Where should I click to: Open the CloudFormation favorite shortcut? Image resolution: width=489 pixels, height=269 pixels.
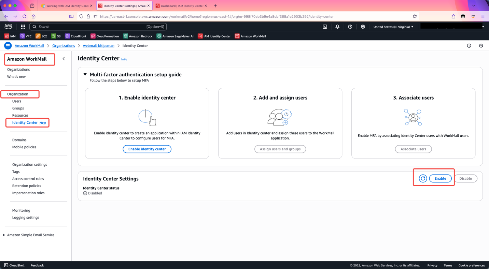[104, 36]
